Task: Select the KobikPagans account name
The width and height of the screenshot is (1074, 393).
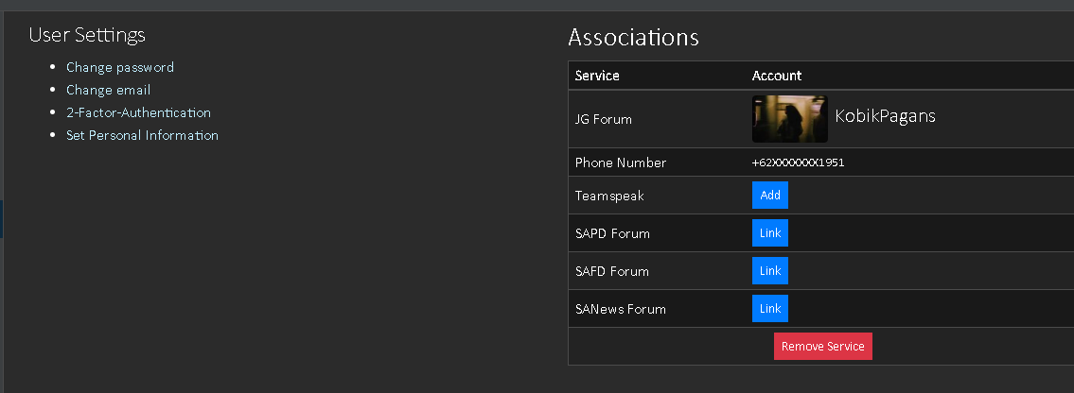Action: (885, 116)
